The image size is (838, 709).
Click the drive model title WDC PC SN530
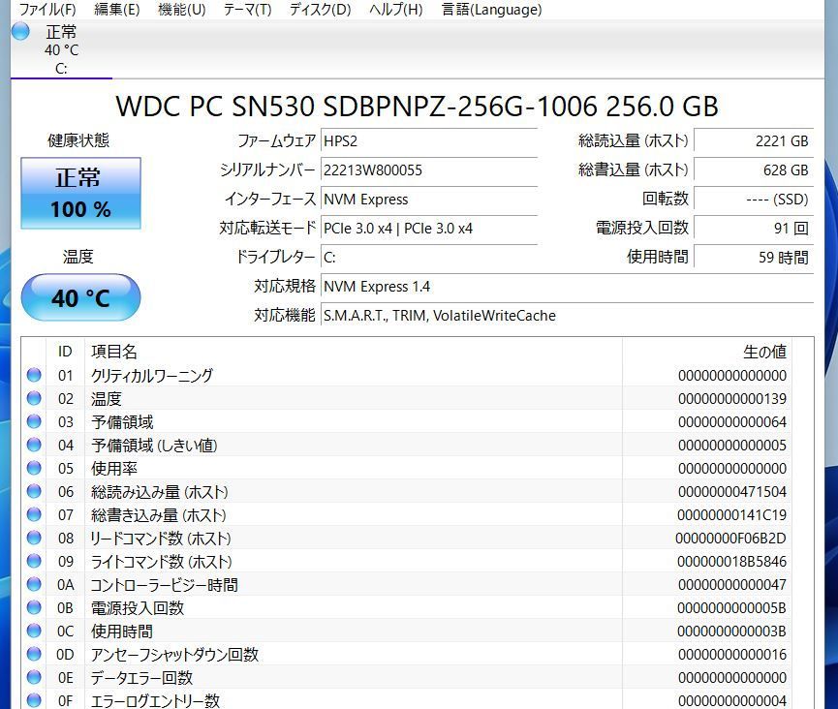[x=417, y=106]
